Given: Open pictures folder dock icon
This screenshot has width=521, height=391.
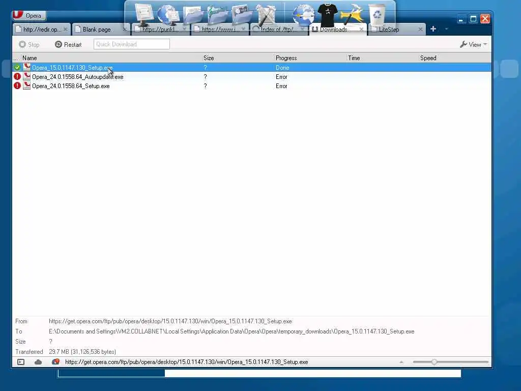Looking at the screenshot, I should coord(242,15).
